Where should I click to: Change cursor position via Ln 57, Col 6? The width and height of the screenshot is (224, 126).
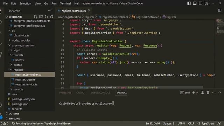click(x=153, y=124)
